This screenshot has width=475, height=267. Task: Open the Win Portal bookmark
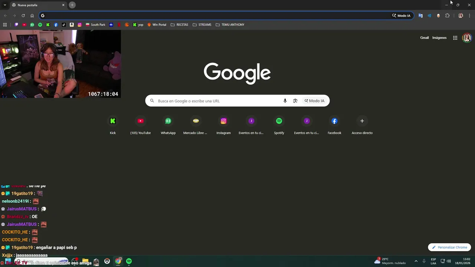pos(157,25)
